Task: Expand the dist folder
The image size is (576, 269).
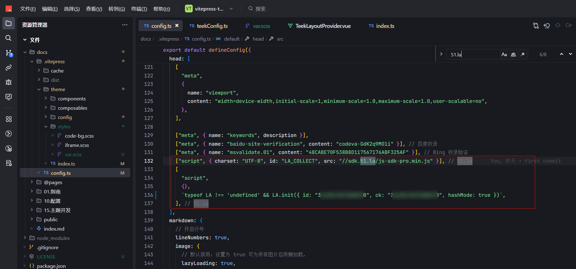Action: pyautogui.click(x=39, y=80)
